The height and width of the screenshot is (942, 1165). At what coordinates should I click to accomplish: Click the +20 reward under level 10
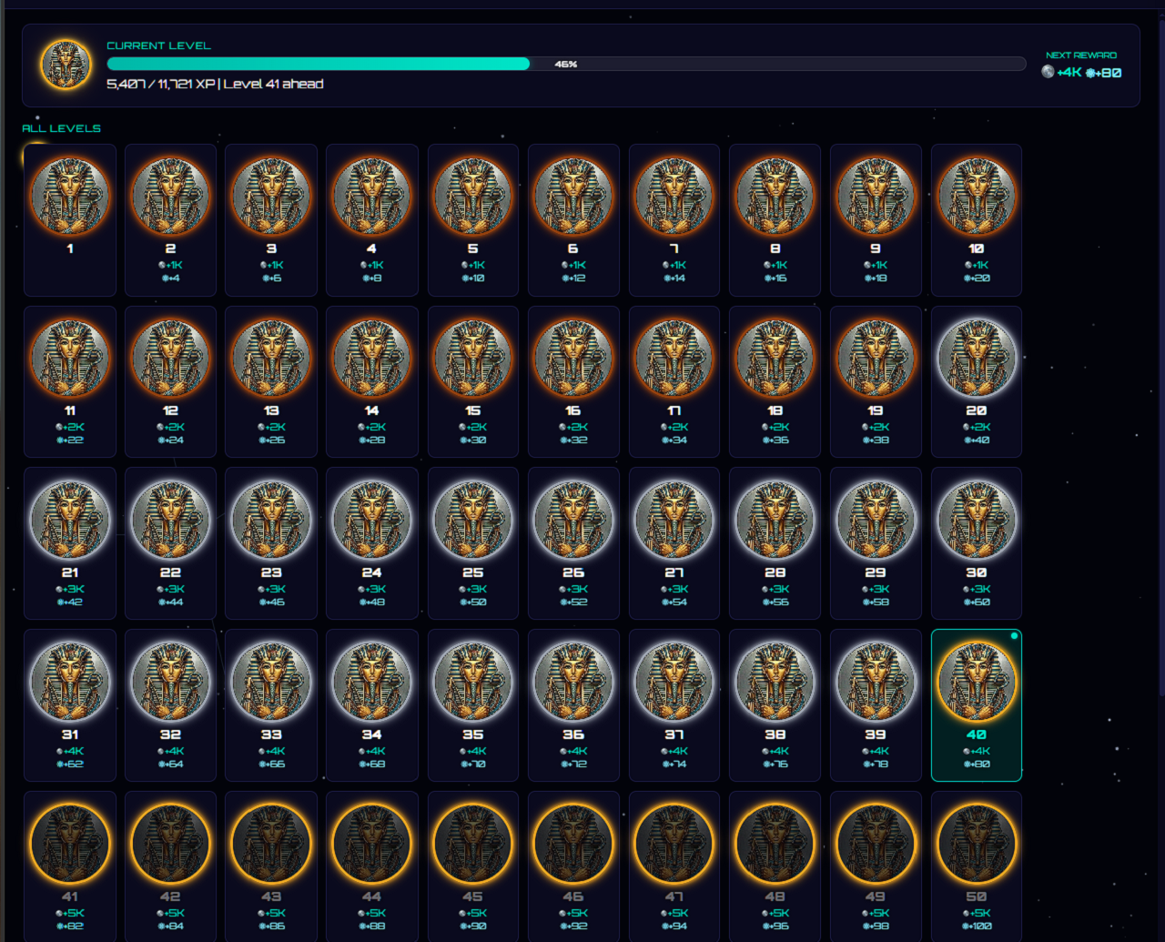tap(977, 279)
